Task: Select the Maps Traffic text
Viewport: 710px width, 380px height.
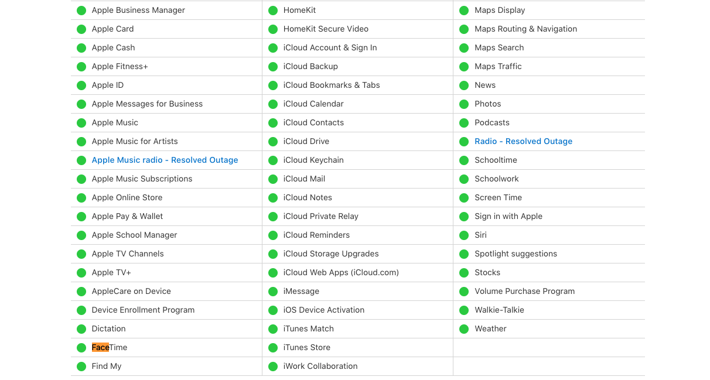Action: coord(498,66)
